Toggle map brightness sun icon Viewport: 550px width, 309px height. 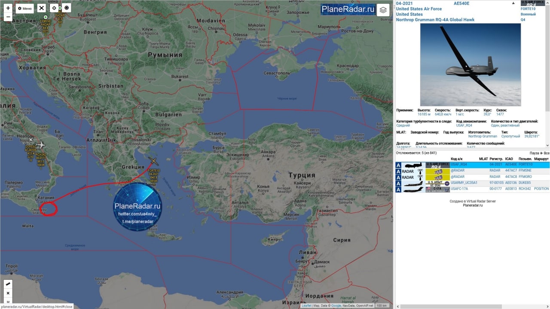click(66, 8)
